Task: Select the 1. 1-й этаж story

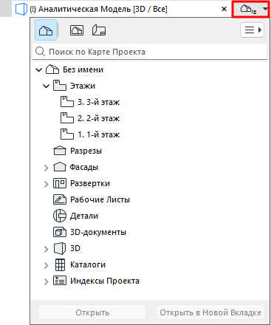Action: pyautogui.click(x=90, y=134)
